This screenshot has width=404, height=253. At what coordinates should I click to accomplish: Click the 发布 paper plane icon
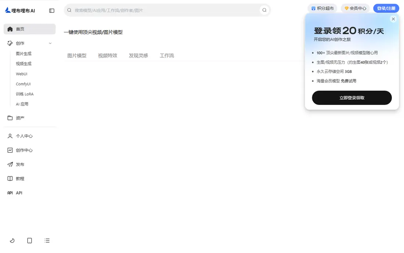point(10,164)
